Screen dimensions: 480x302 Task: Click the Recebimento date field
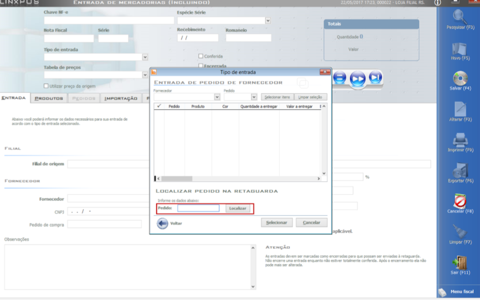point(198,38)
